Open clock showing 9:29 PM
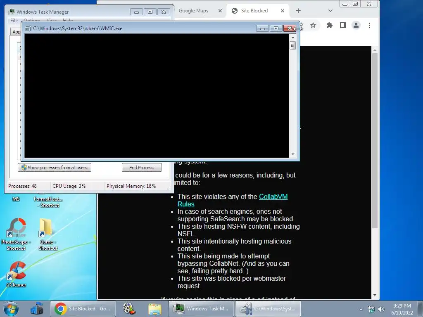The image size is (423, 317). point(402,309)
